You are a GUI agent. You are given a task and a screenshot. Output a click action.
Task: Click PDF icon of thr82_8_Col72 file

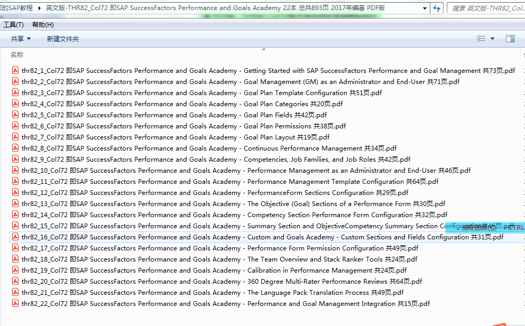click(15, 147)
